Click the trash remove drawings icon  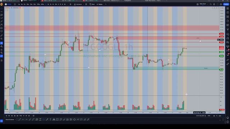point(1,61)
